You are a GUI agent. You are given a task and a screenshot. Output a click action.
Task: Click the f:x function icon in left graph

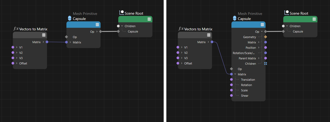pyautogui.click(x=16, y=29)
